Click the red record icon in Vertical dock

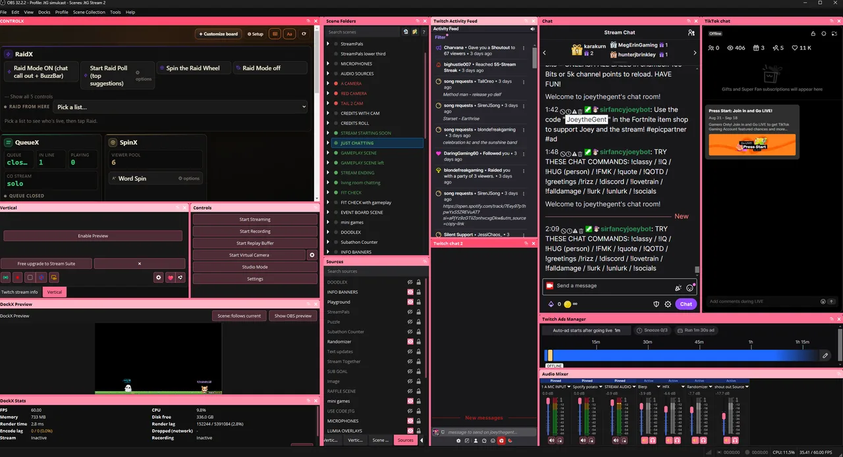(x=18, y=277)
